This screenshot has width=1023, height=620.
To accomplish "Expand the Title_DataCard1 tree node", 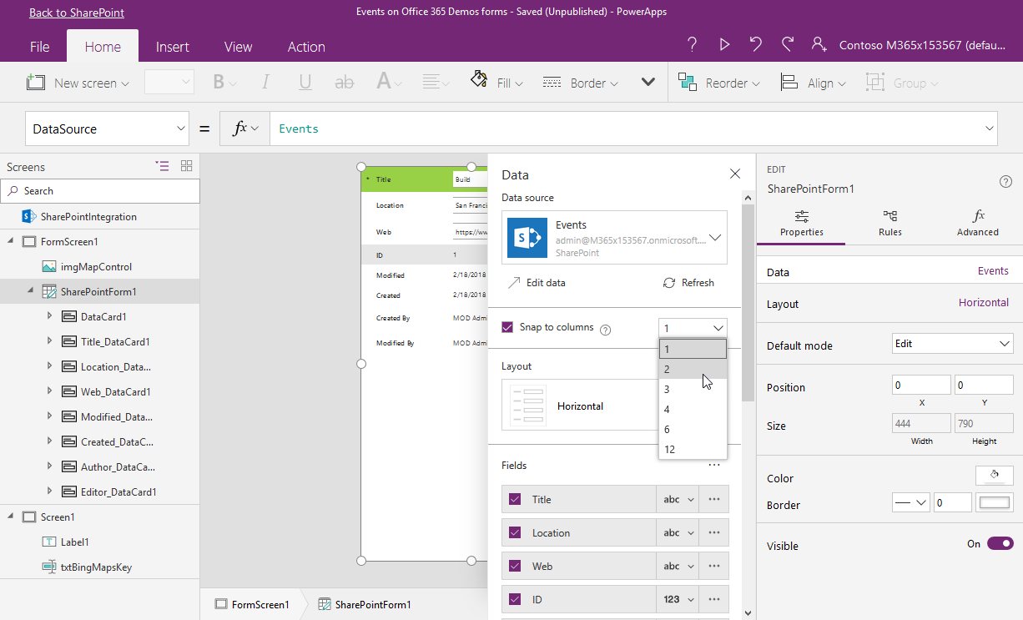I will [49, 341].
